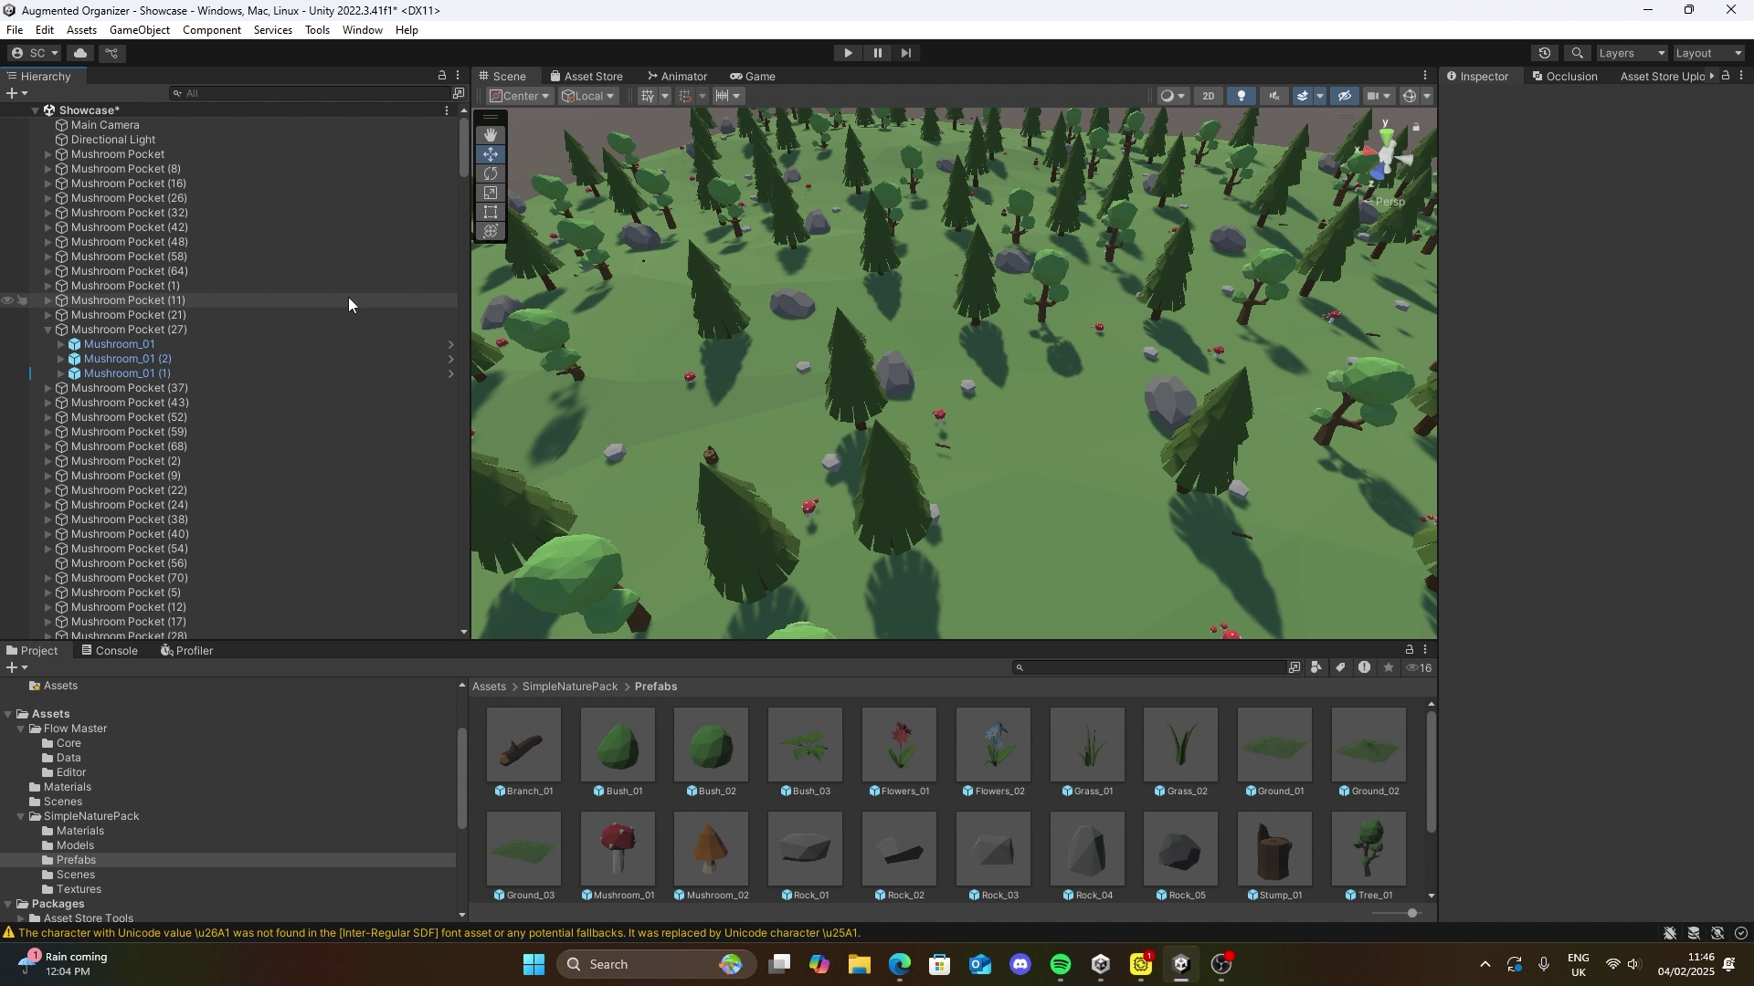Open Gizmos dropdown arrow

pyautogui.click(x=1427, y=96)
